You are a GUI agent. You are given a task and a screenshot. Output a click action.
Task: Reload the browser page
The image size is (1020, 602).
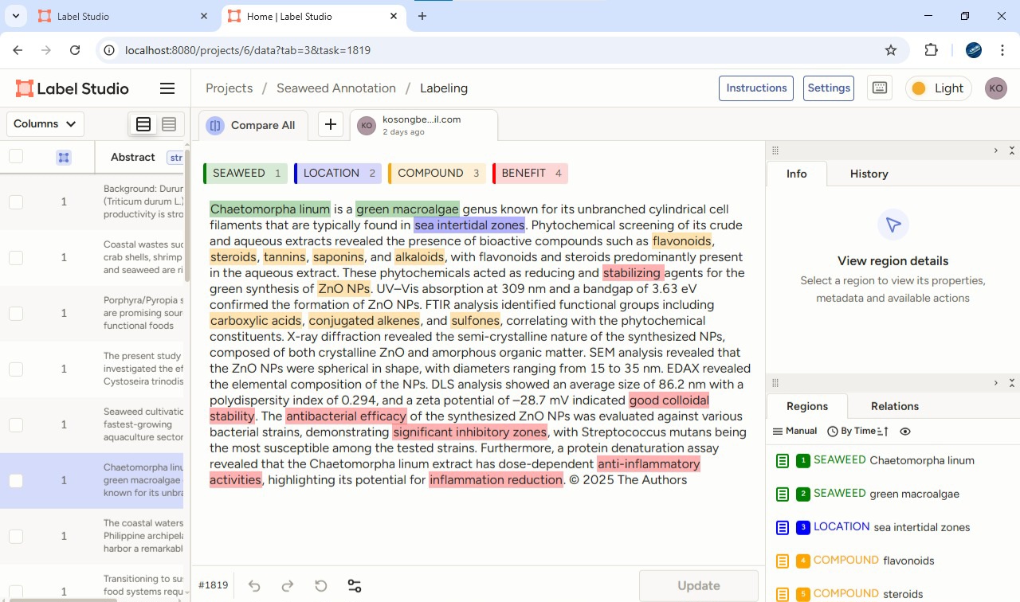(x=75, y=50)
